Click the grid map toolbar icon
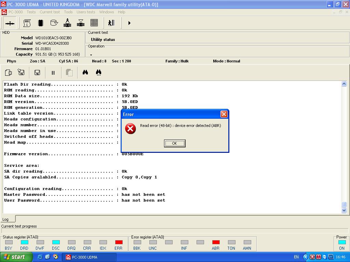The width and height of the screenshot is (350, 262). [94, 23]
